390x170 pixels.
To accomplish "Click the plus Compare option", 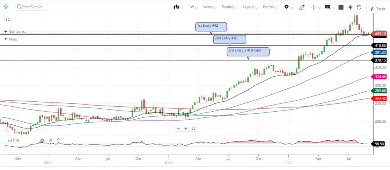I will point(15,32).
